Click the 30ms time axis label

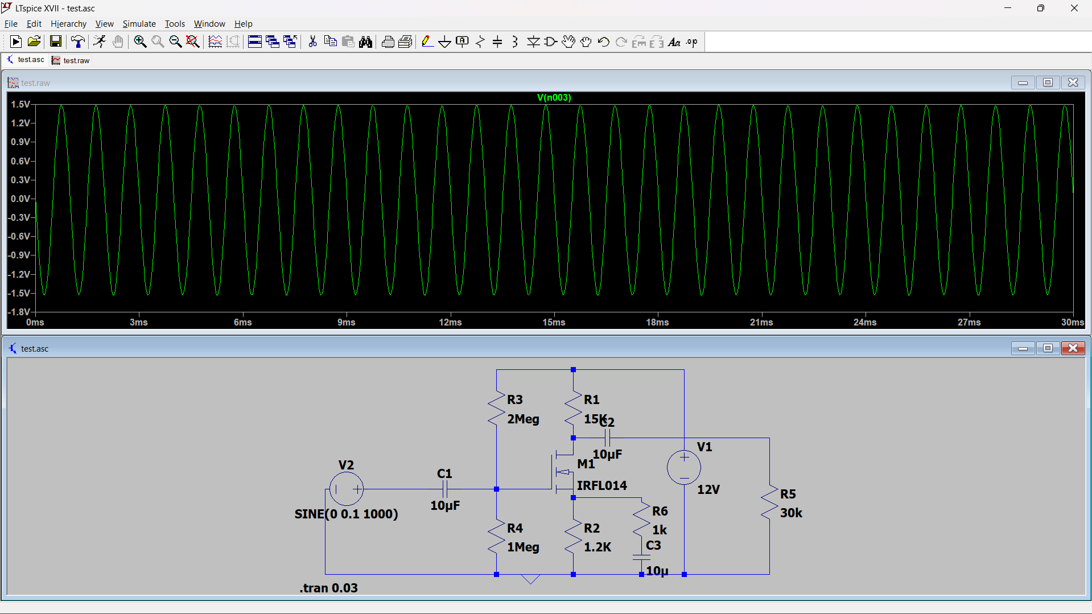click(x=1072, y=322)
